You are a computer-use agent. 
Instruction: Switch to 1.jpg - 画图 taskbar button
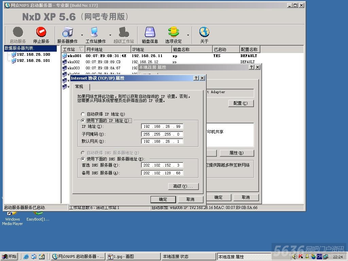(133, 257)
